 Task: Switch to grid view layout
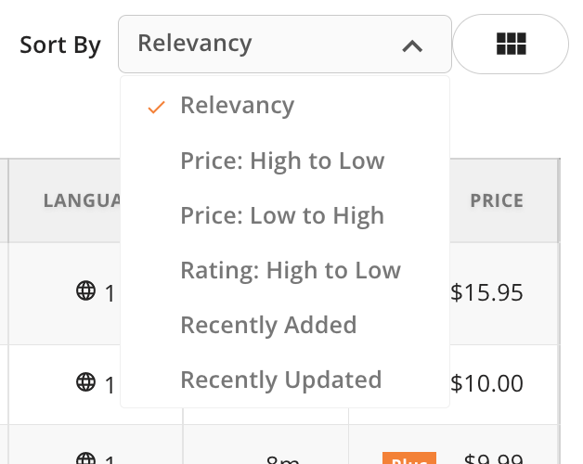(x=511, y=44)
